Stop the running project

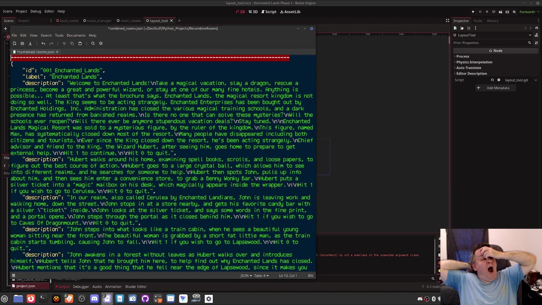(487, 12)
